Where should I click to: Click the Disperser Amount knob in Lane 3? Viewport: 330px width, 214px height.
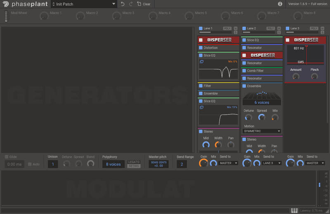296,77
